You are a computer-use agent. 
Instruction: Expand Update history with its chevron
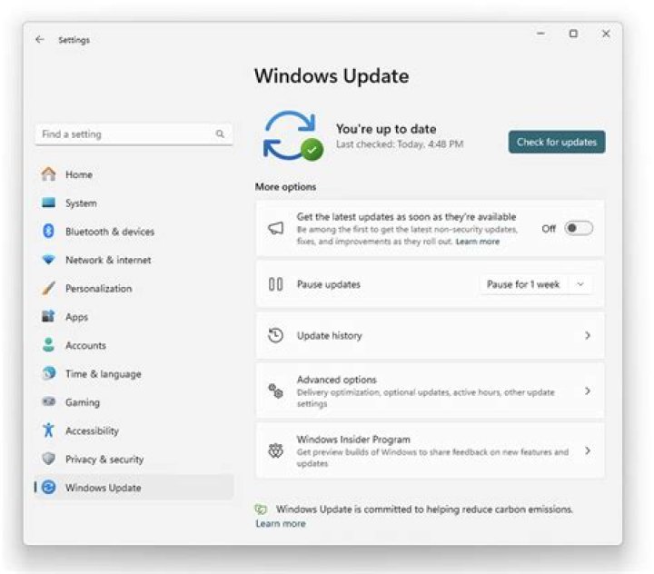tap(588, 335)
